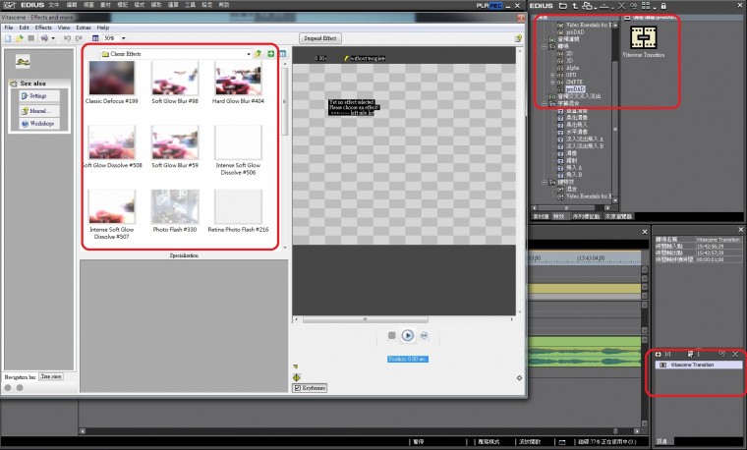747x450 pixels.
Task: Click the Stop button beside Play
Action: coord(391,335)
